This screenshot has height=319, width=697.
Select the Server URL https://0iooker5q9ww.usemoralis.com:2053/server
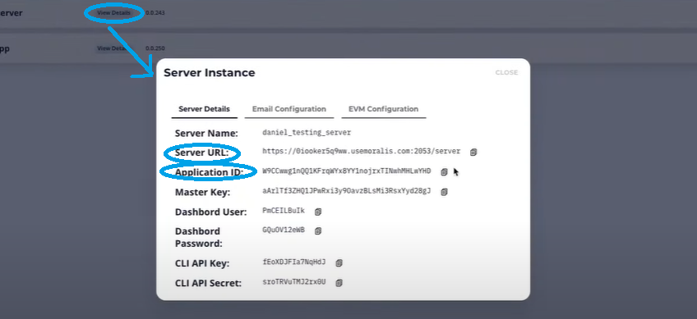pos(362,151)
